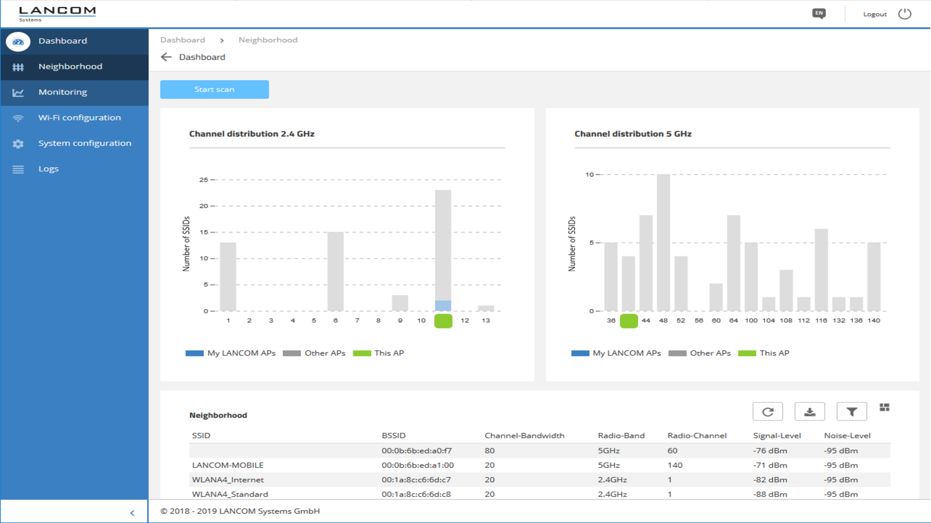Image resolution: width=931 pixels, height=523 pixels.
Task: Open the EN language selector bubble
Action: pyautogui.click(x=819, y=14)
